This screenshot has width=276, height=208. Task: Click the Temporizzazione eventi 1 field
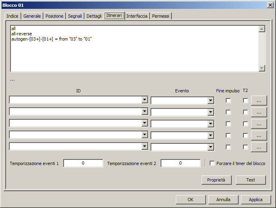[x=83, y=163]
